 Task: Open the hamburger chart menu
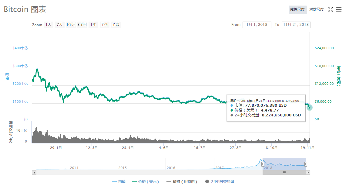(339, 9)
